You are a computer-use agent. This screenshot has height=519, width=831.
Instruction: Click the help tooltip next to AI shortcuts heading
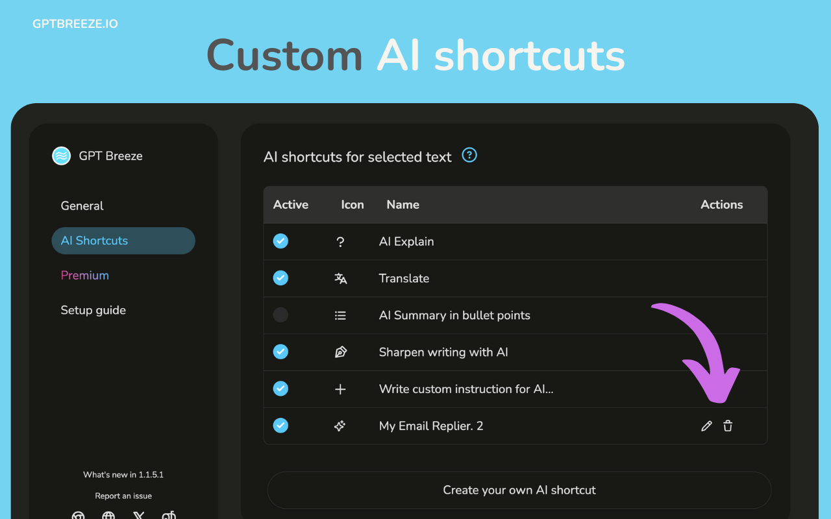[x=469, y=155]
